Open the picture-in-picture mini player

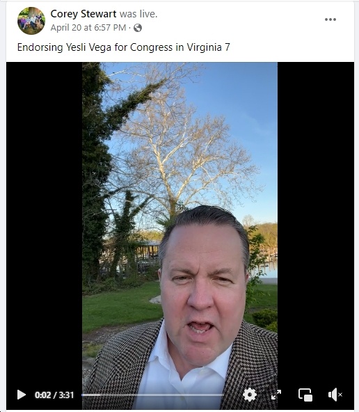(305, 395)
